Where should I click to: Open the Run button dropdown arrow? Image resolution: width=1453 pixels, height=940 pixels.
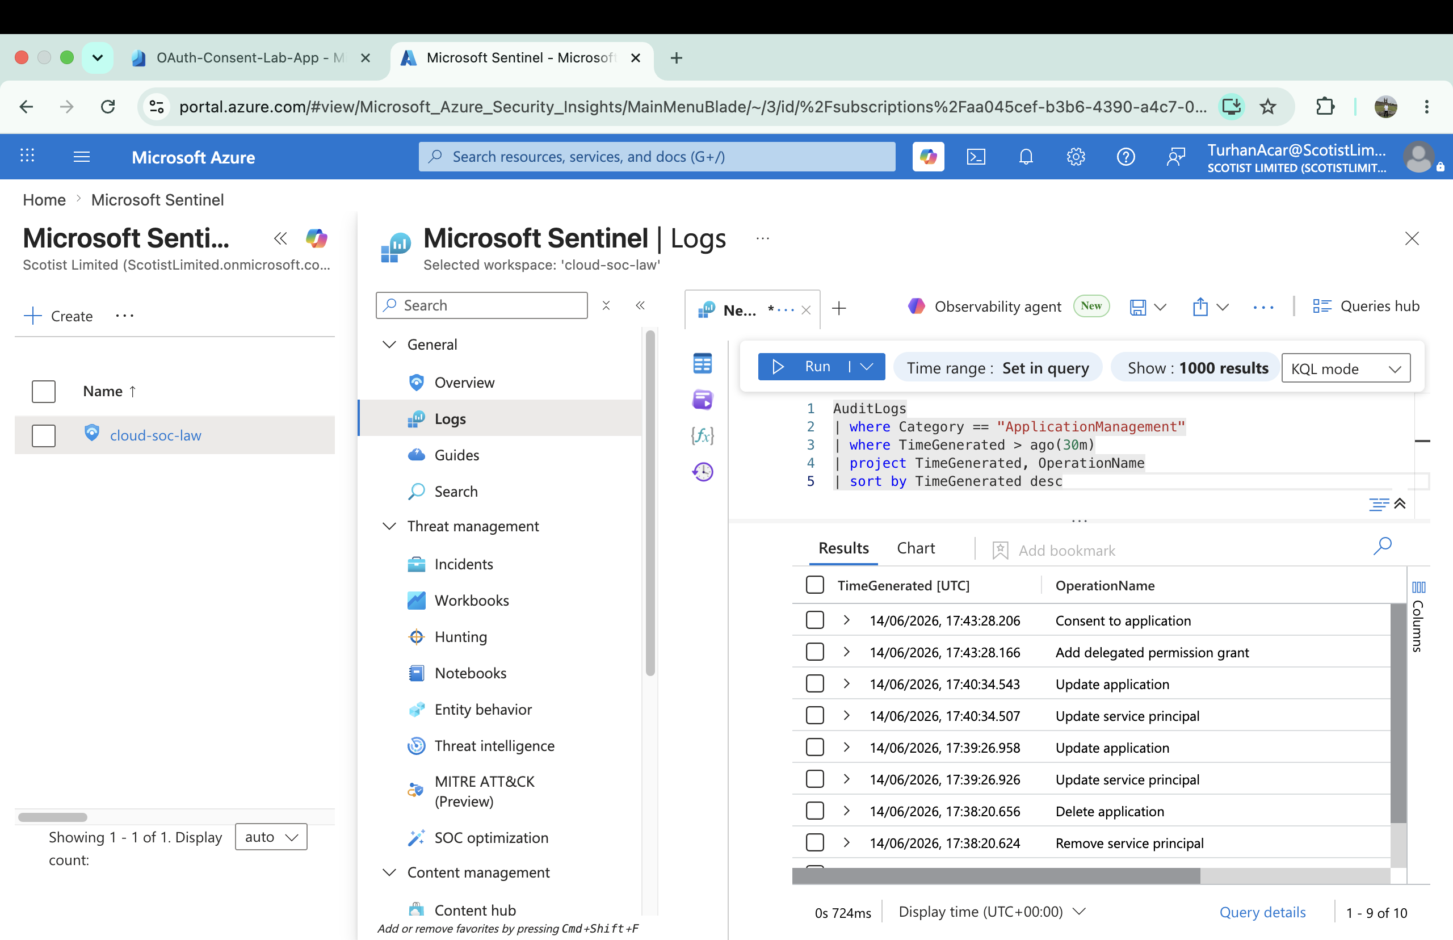pyautogui.click(x=867, y=366)
